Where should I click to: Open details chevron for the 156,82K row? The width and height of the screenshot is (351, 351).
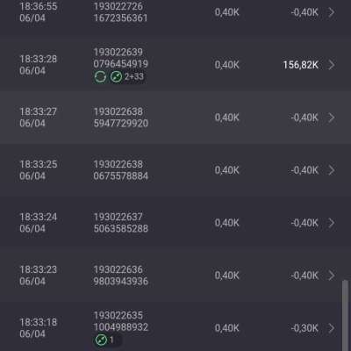point(331,65)
